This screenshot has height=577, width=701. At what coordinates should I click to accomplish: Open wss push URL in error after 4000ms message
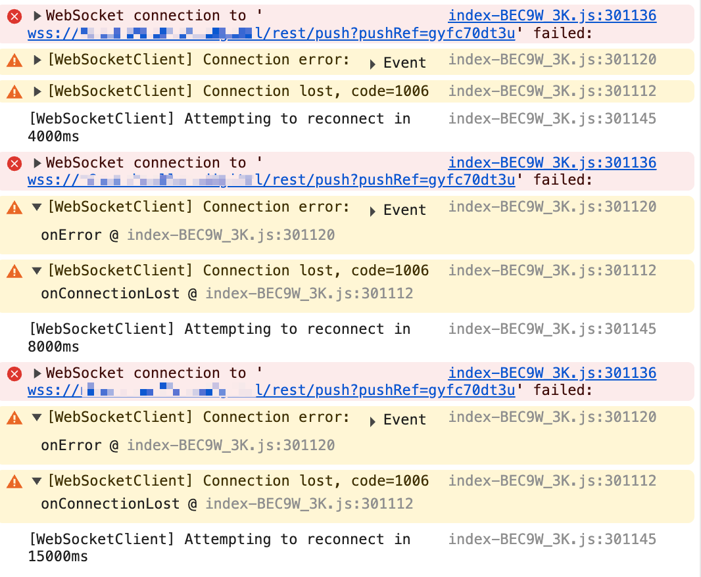[272, 180]
